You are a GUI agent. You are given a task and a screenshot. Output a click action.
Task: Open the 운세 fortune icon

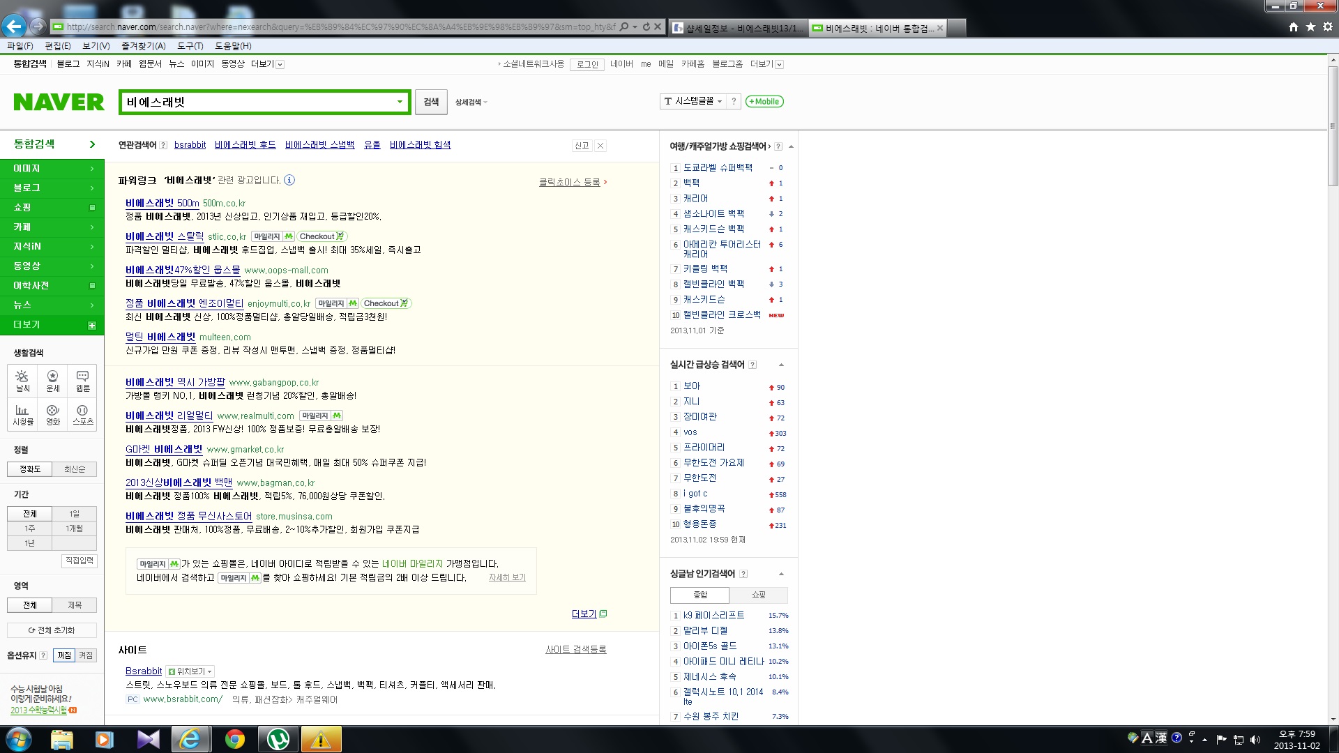(53, 381)
